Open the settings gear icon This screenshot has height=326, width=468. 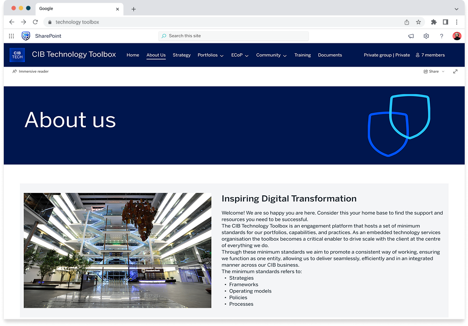[426, 36]
